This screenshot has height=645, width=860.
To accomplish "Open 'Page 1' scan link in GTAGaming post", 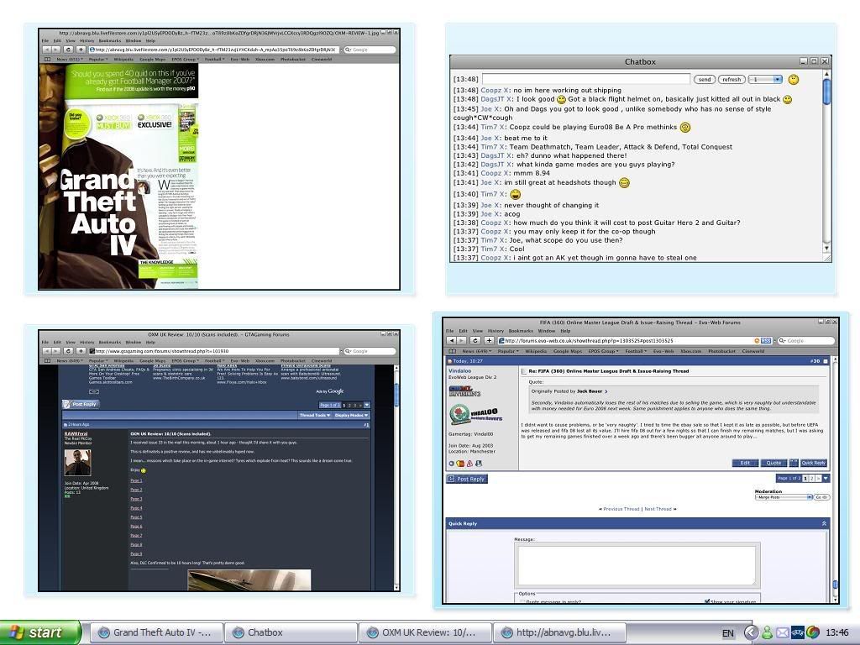I will 136,481.
